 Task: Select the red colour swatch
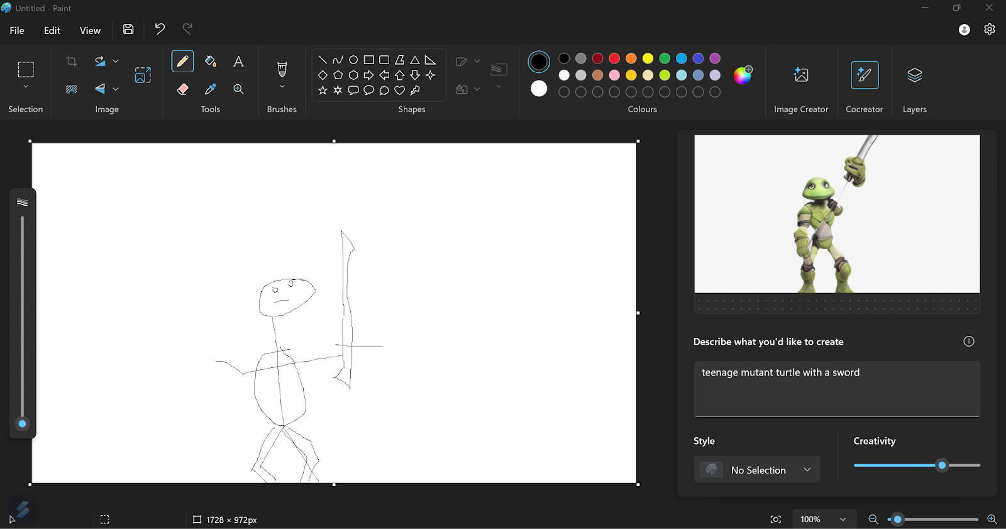coord(614,58)
